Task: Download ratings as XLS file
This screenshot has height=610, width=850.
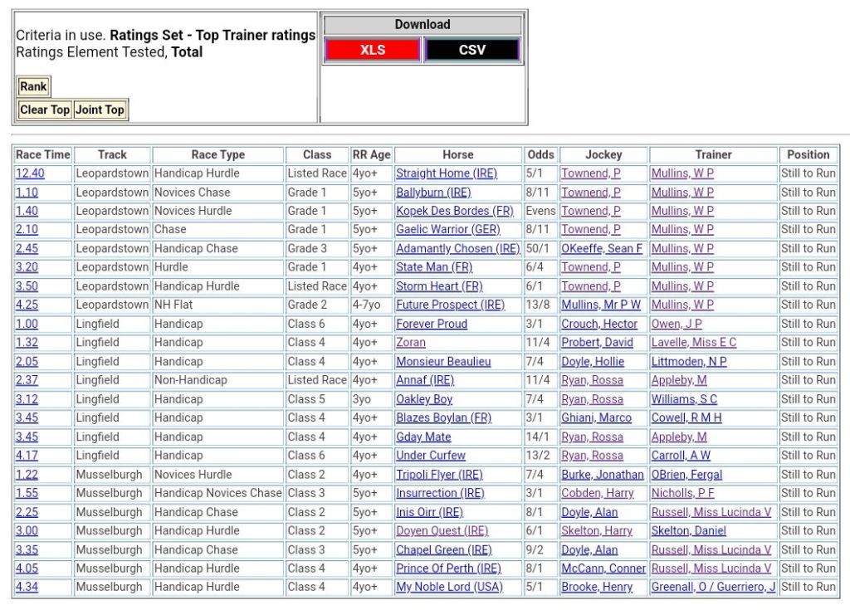Action: (372, 50)
